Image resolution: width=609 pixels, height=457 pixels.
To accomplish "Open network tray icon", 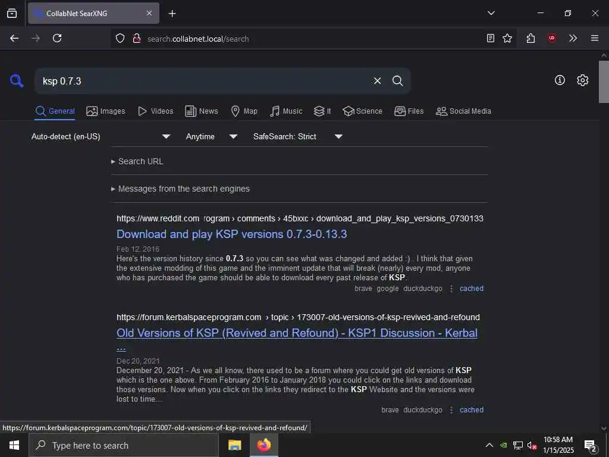I will (x=518, y=445).
